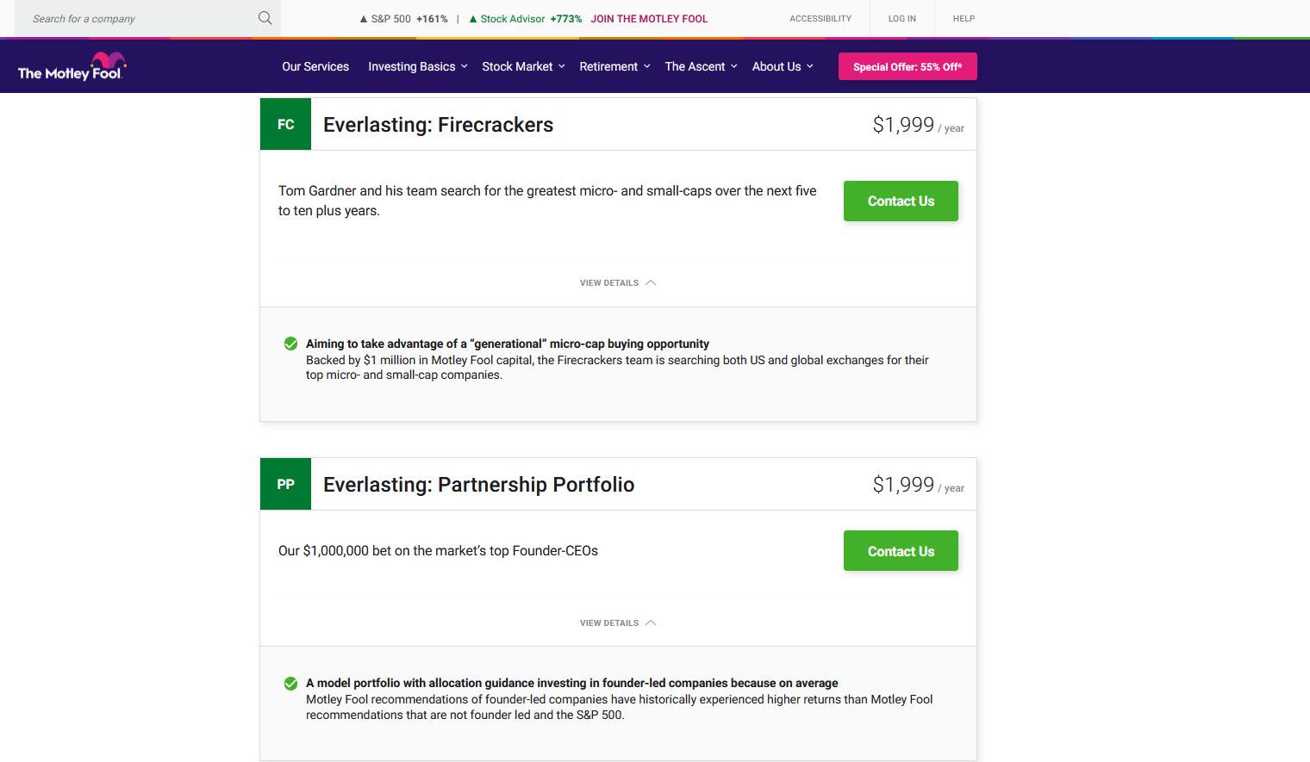The width and height of the screenshot is (1310, 762).
Task: Click the green PP badge for Partnership Portfolio
Action: (285, 484)
